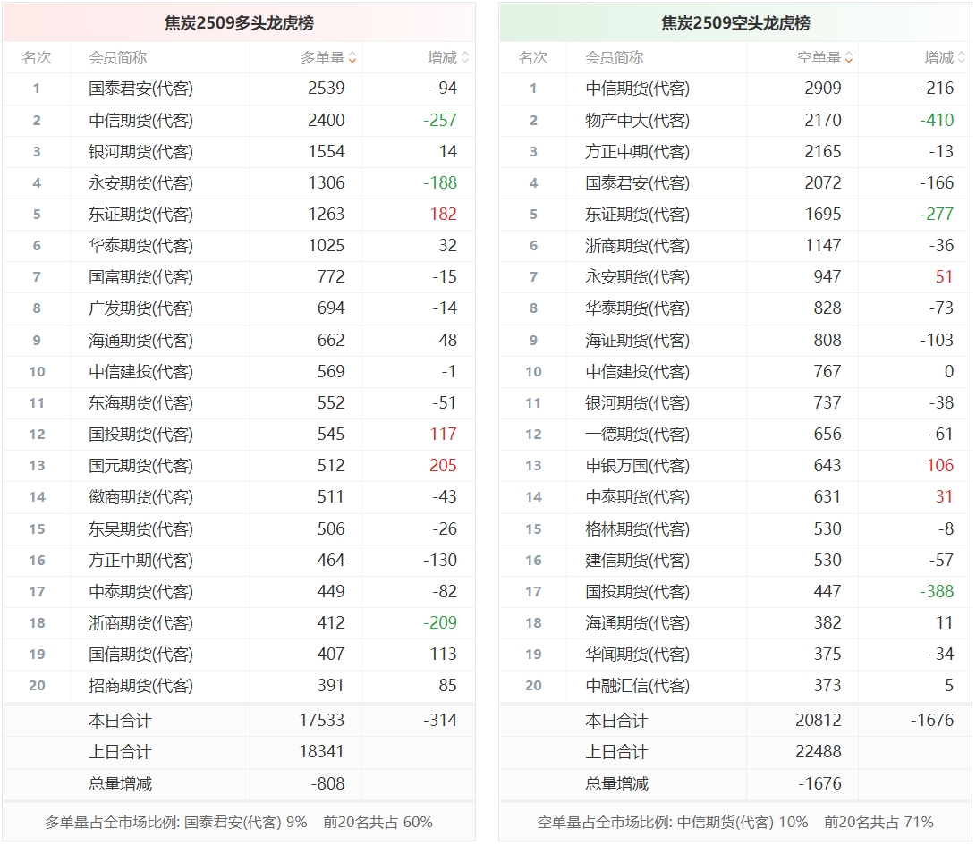This screenshot has height=845, width=976.
Task: Select 一德期货(代客) row
Action: [735, 434]
